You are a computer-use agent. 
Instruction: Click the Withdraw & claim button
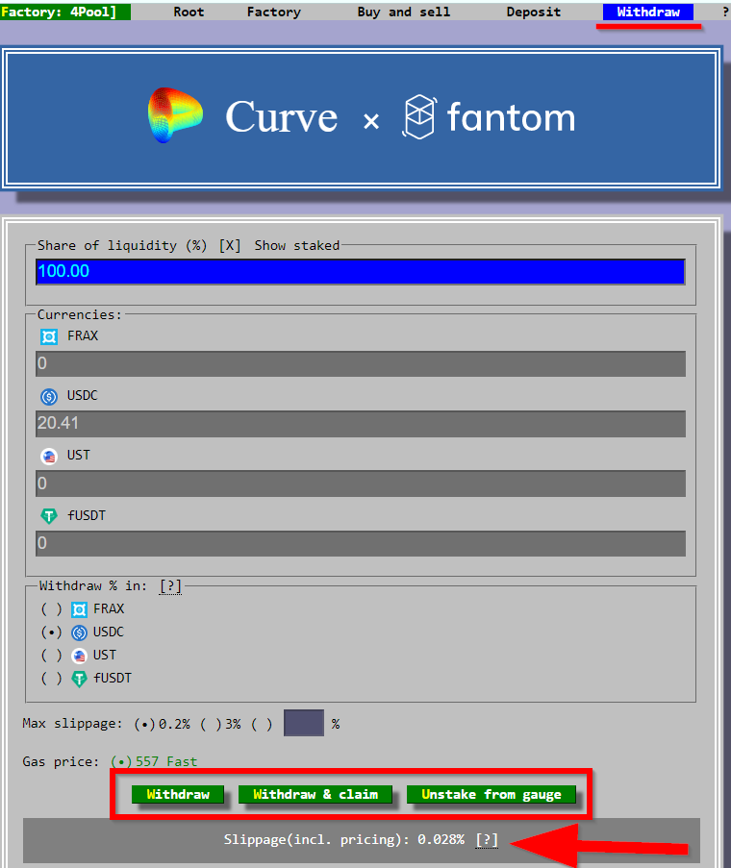point(315,794)
